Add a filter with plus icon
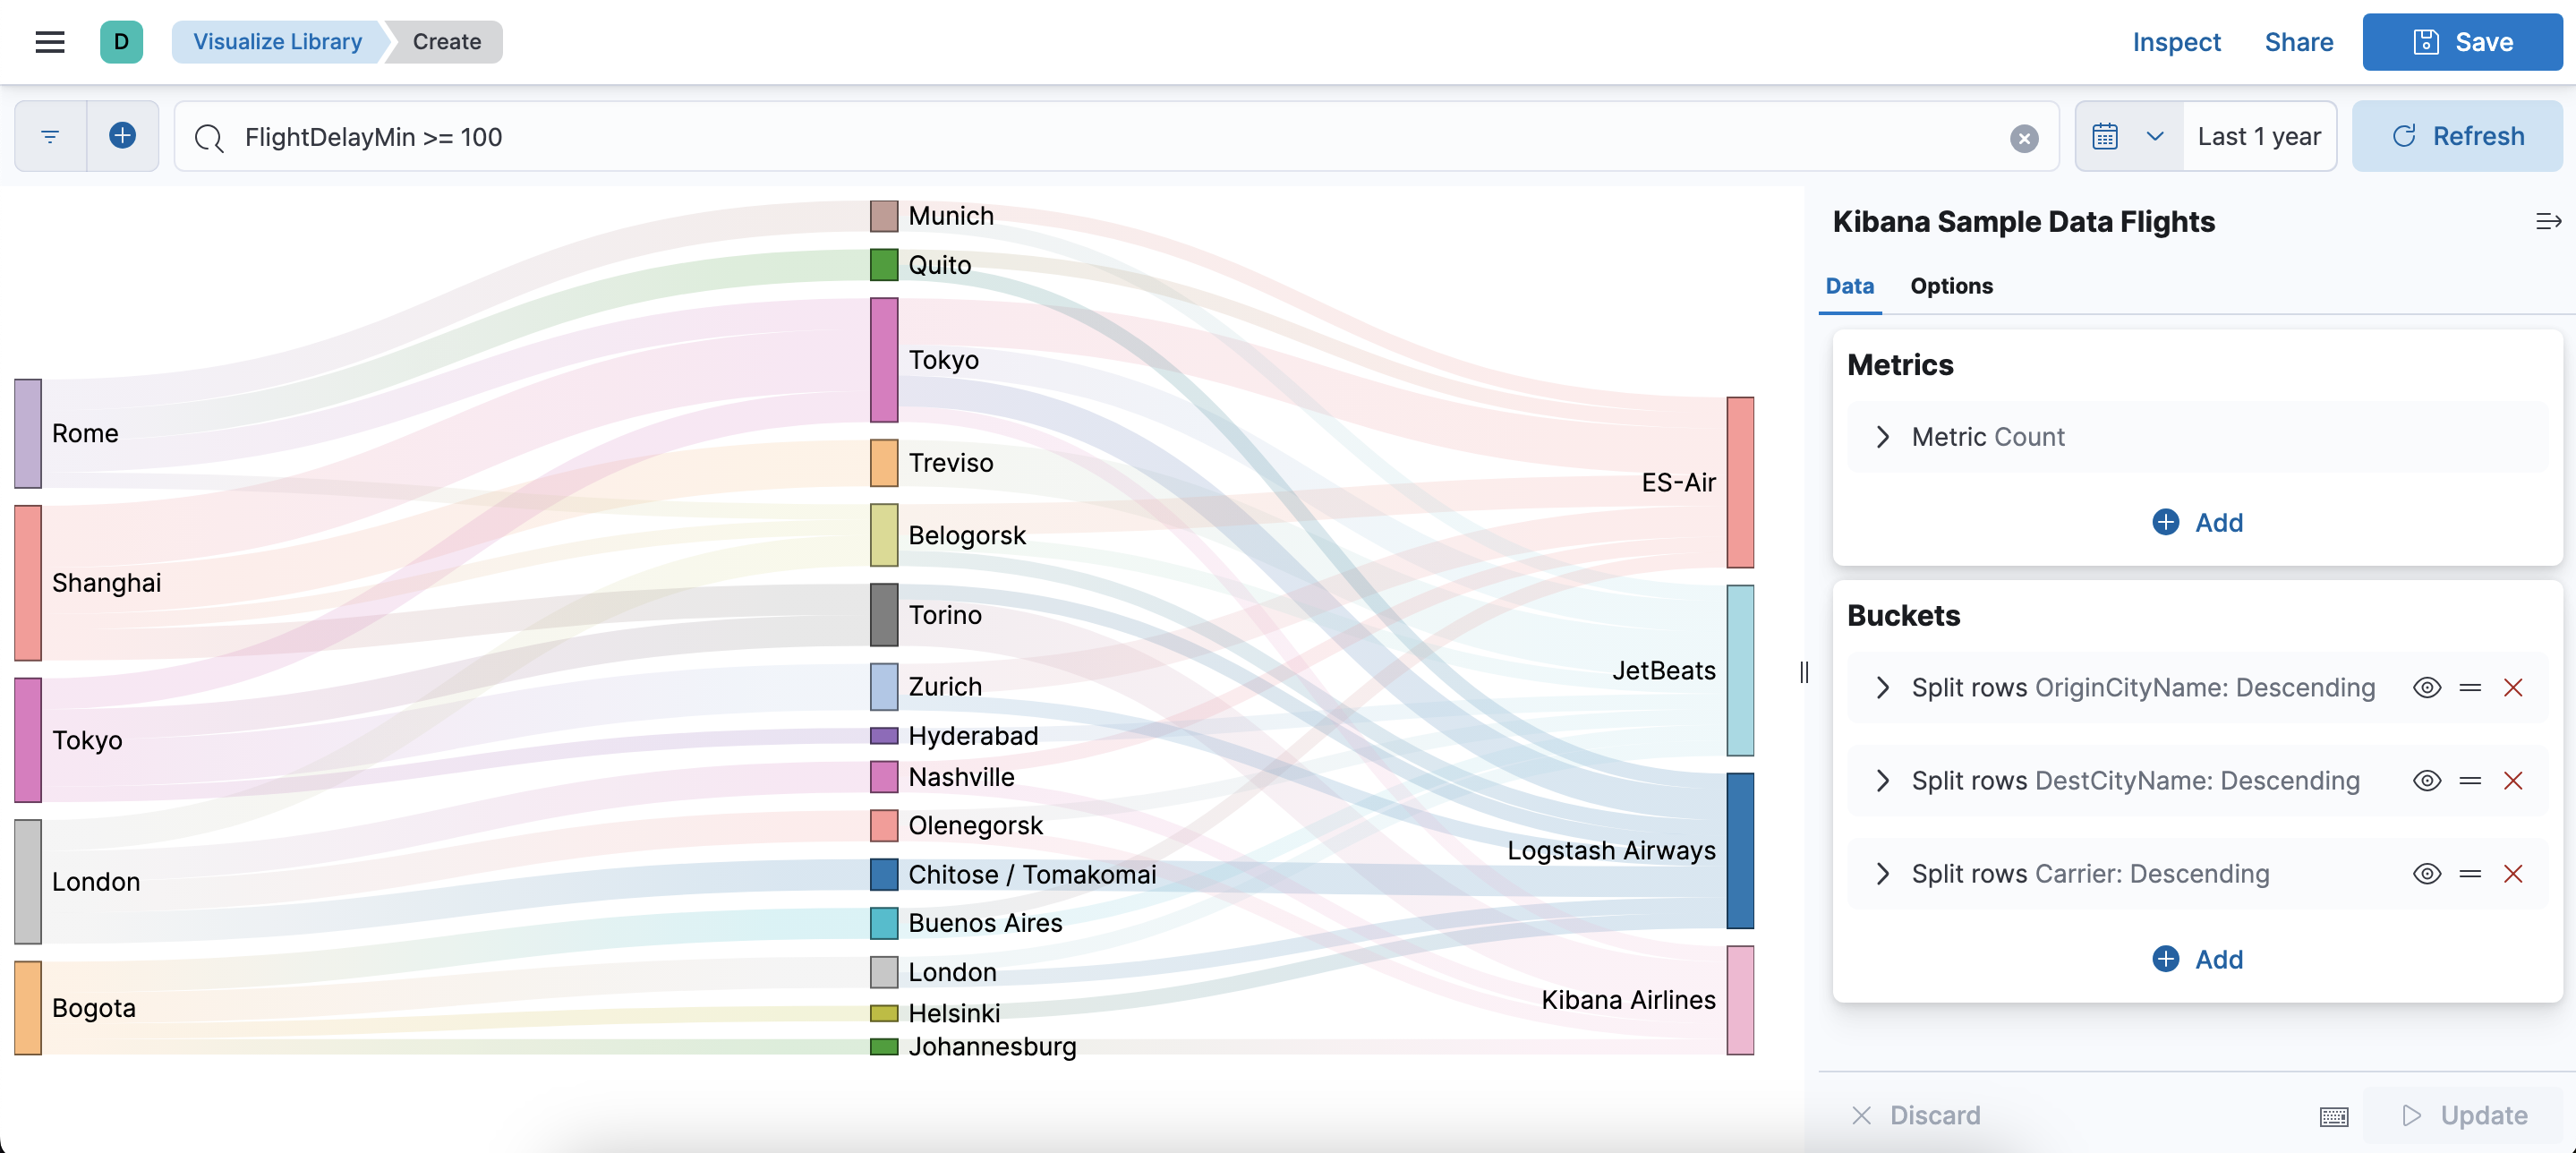 coord(122,136)
